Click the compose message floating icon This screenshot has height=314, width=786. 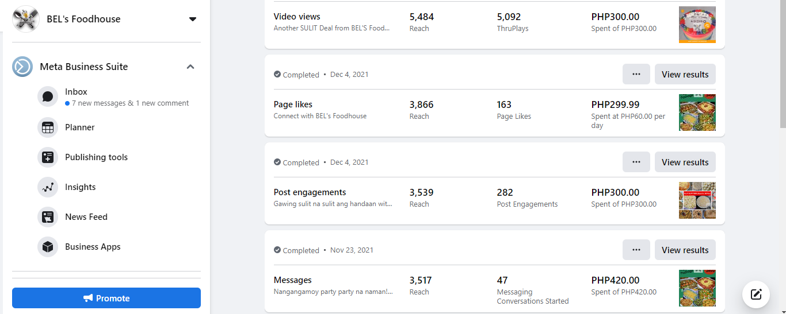click(x=756, y=294)
